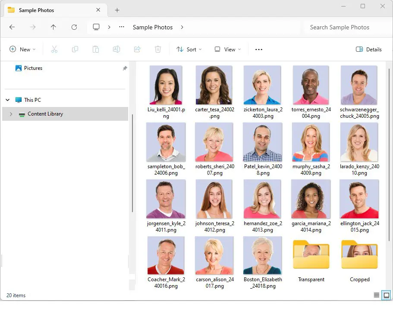Select the Paste icon on the toolbar
This screenshot has height=314, width=393.
point(95,49)
